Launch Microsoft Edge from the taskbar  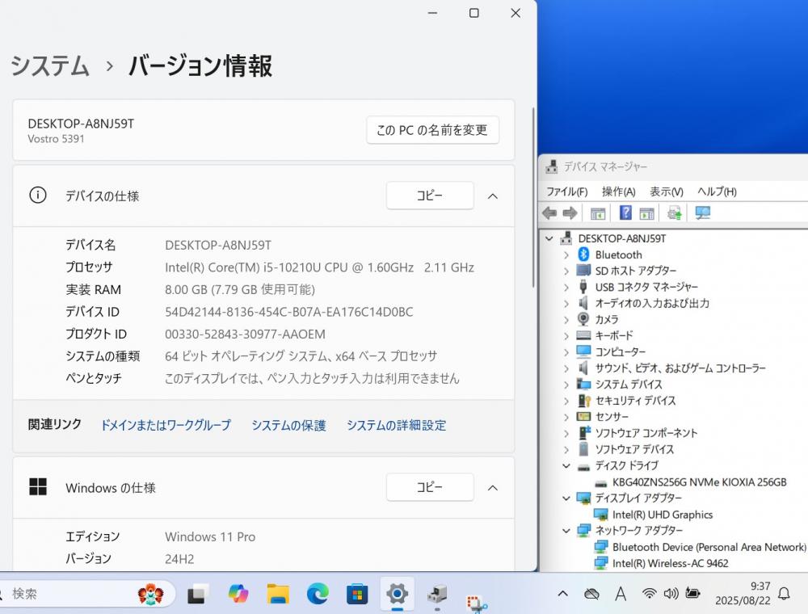(x=318, y=595)
